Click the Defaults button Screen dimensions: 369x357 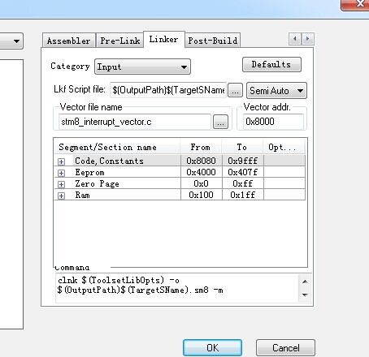[271, 64]
